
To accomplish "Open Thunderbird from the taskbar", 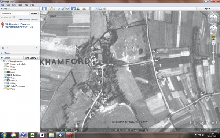I will 60,135.
